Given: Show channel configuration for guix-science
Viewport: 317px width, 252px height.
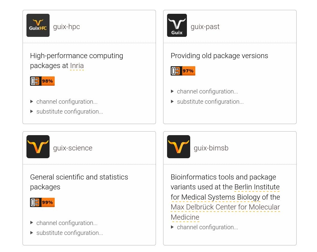Looking at the screenshot, I should click(x=66, y=223).
